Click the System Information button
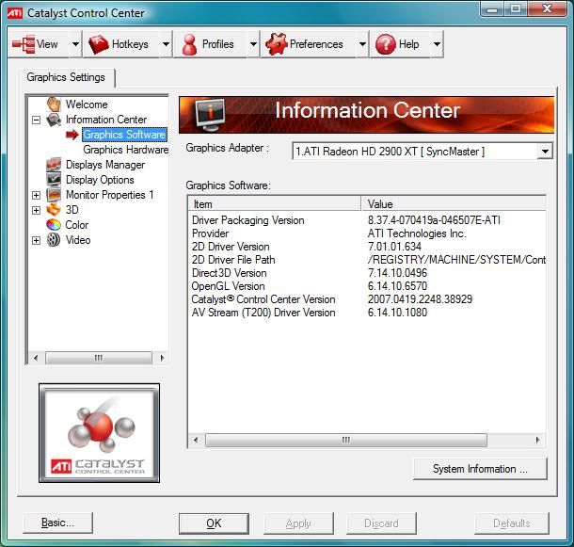 480,469
